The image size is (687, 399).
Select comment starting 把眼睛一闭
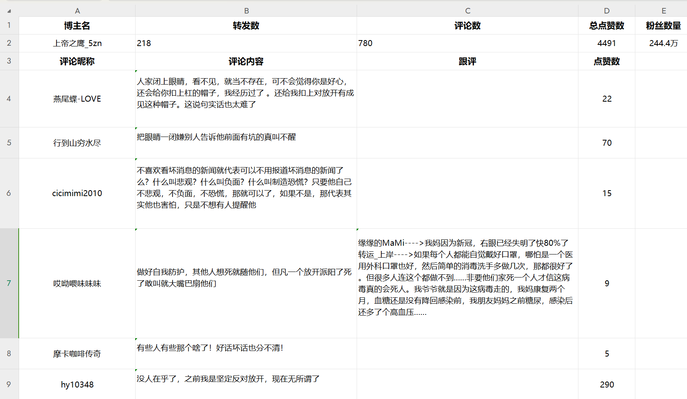pyautogui.click(x=246, y=143)
